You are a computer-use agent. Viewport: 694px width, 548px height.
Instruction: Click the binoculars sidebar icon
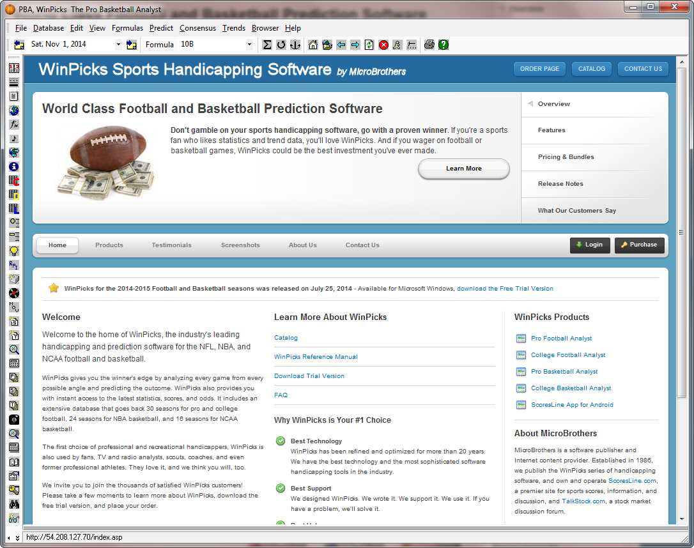(14, 504)
